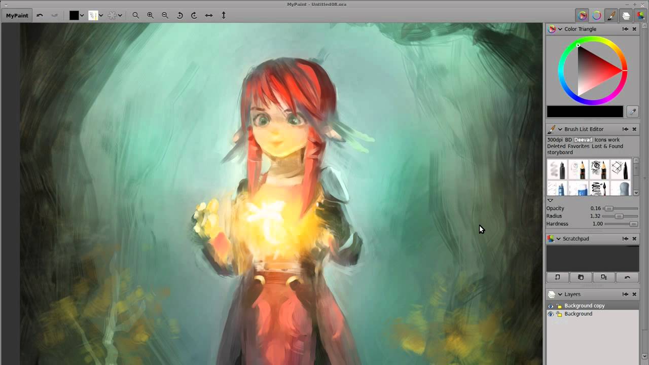The image size is (649, 365).
Task: Click the reset zoom magnifier icon
Action: (x=136, y=15)
